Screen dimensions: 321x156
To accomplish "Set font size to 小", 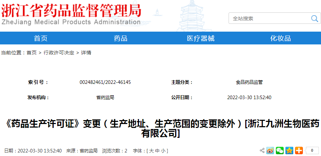I will pyautogui.click(x=163, y=151).
